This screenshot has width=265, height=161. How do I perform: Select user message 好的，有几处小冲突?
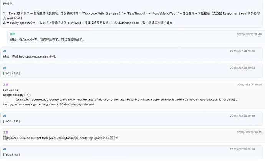click(47, 39)
